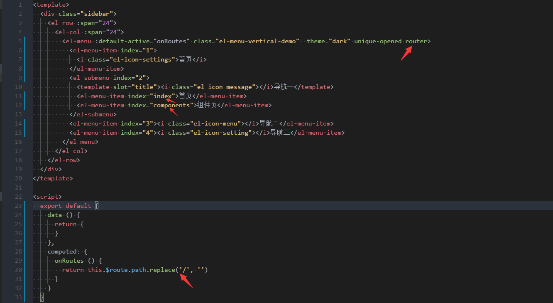Click line number 33 in the gutter

coord(18,297)
